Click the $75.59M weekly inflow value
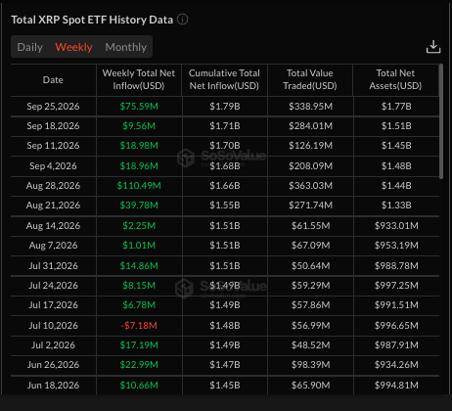Image resolution: width=452 pixels, height=411 pixels. (x=139, y=107)
